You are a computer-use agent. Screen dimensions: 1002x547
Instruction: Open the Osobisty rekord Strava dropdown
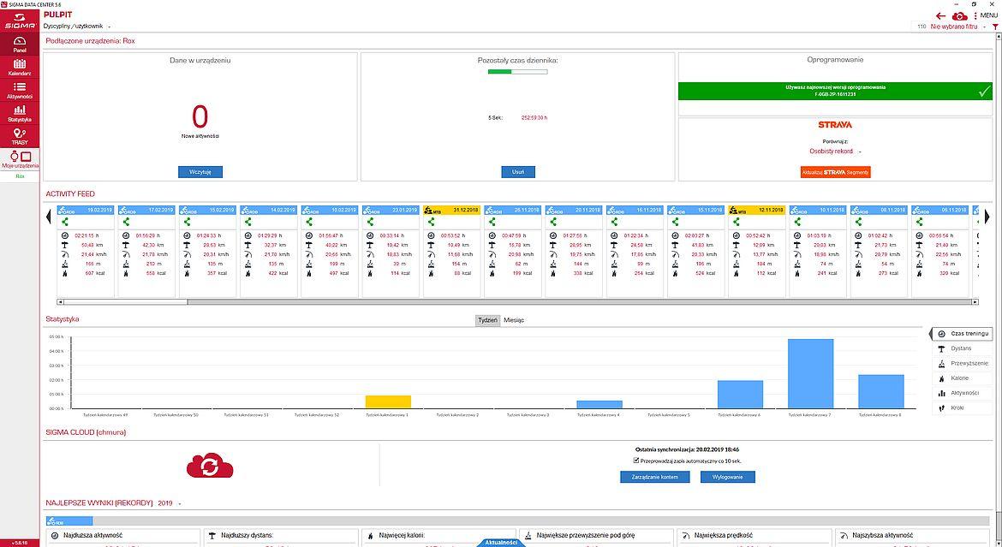[835, 152]
